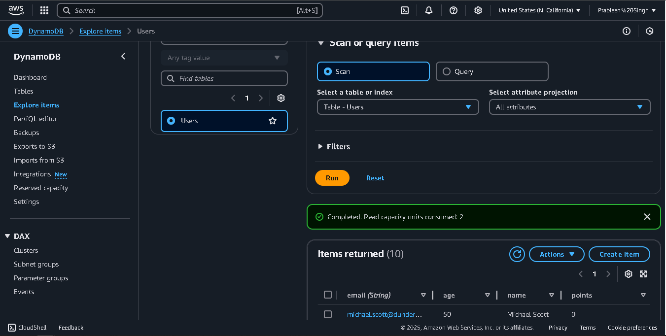Go to the next page of items
The height and width of the screenshot is (336, 666).
(608, 274)
